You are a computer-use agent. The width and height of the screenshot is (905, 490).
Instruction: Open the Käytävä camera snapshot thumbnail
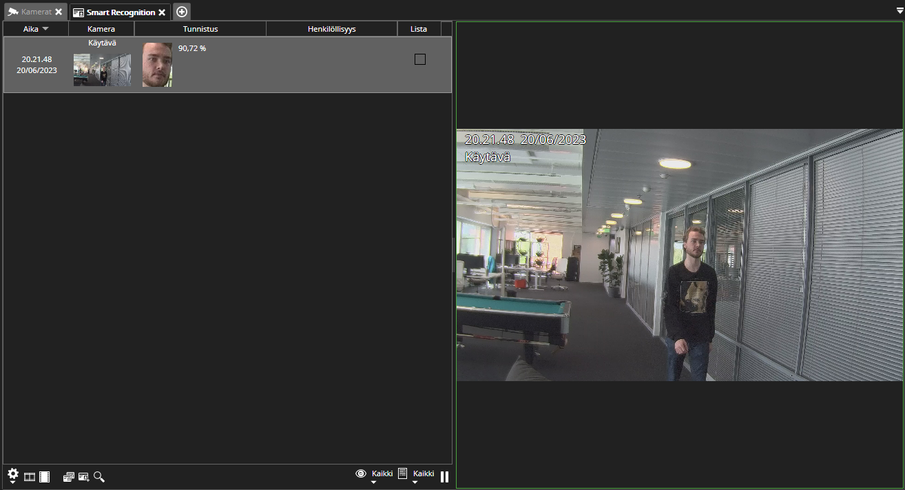click(x=102, y=70)
